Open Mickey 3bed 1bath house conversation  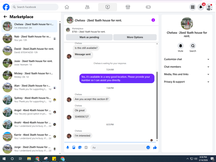29,75
